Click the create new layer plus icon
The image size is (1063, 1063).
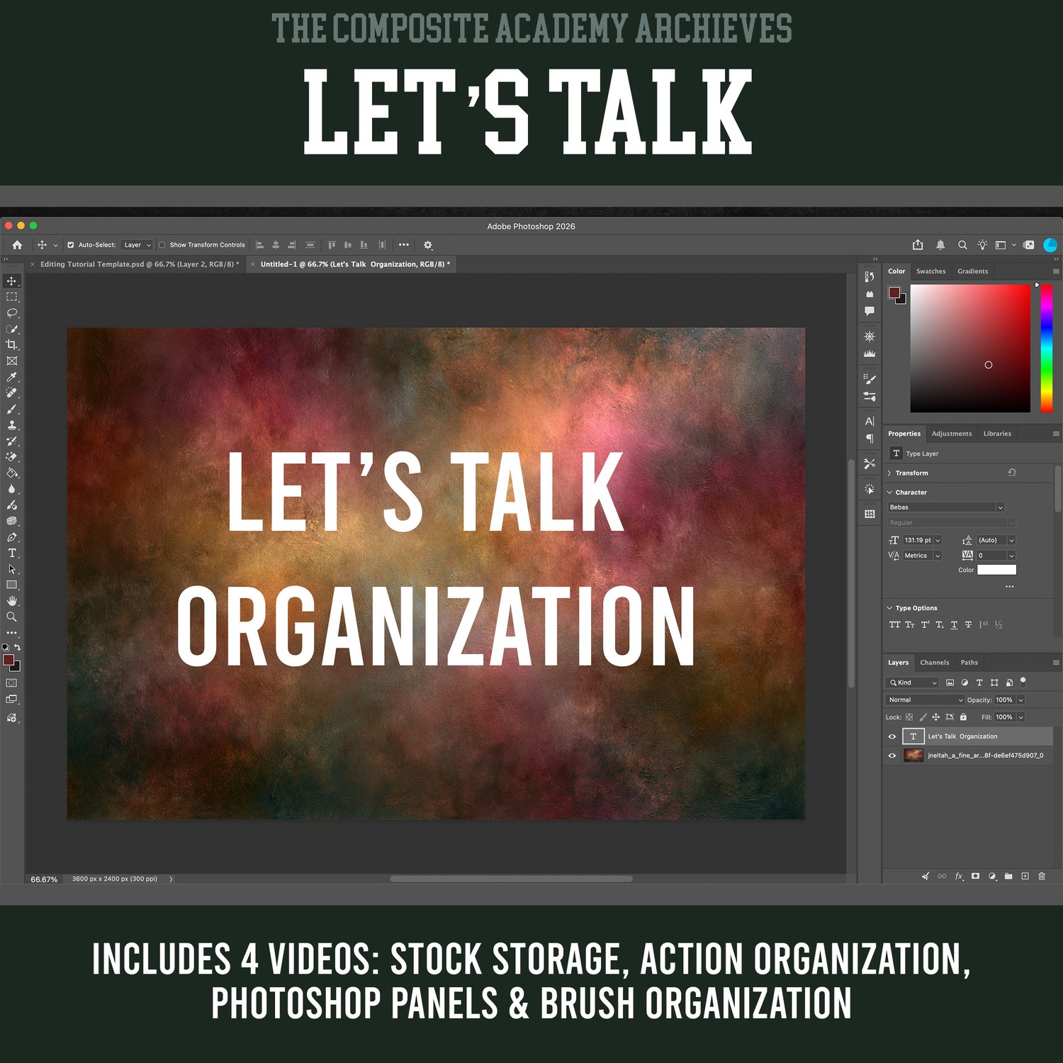tap(1025, 877)
